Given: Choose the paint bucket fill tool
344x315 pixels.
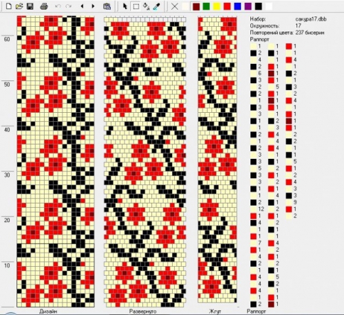Looking at the screenshot, I should [x=146, y=6].
